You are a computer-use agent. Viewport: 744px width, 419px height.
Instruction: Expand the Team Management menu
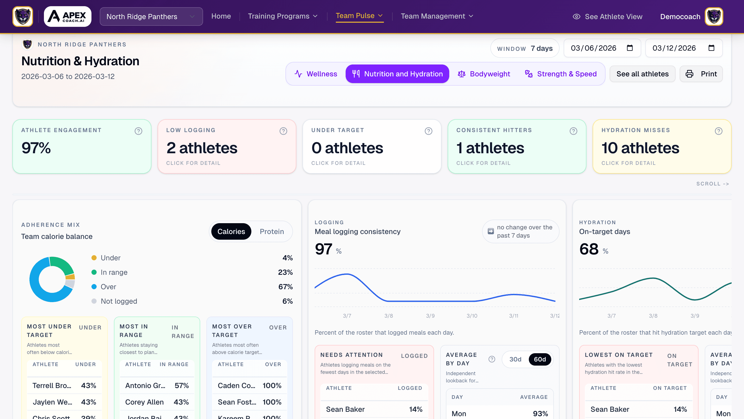pyautogui.click(x=437, y=16)
